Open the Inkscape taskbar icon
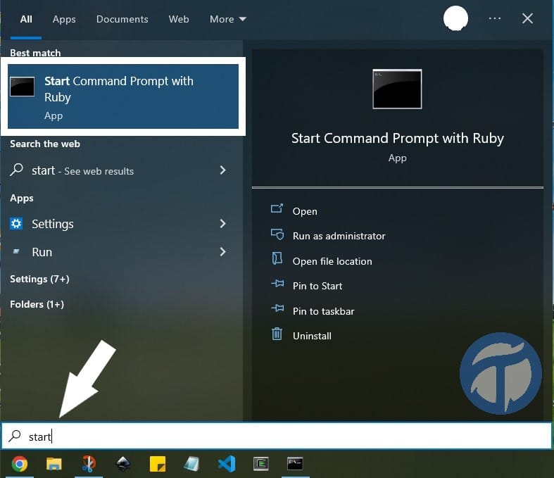The width and height of the screenshot is (554, 478). [123, 463]
